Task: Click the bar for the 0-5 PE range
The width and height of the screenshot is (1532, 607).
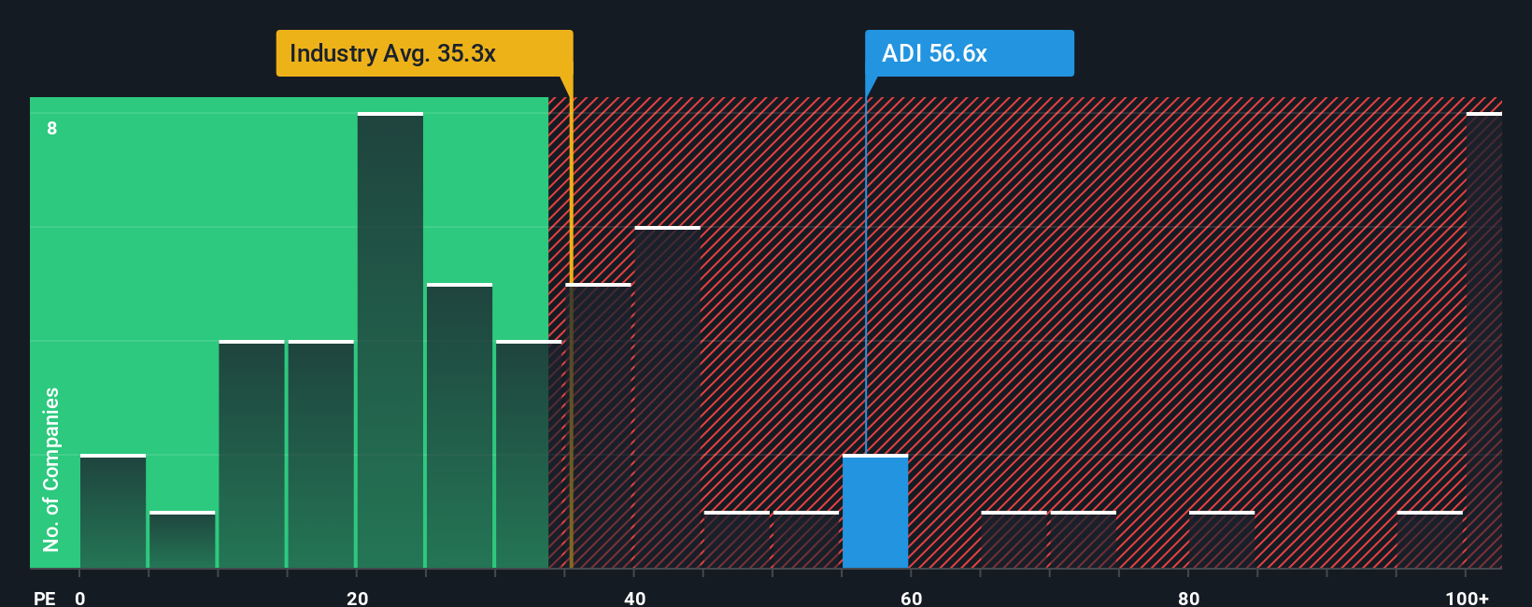Action: (x=113, y=512)
